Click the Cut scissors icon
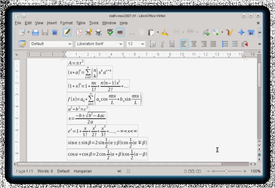This screenshot has width=275, height=188. tap(132, 33)
